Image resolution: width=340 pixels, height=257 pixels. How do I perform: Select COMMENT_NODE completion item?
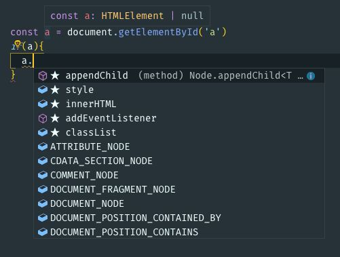[x=179, y=175]
